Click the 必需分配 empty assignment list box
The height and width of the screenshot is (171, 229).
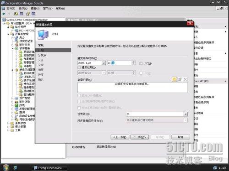(132, 88)
